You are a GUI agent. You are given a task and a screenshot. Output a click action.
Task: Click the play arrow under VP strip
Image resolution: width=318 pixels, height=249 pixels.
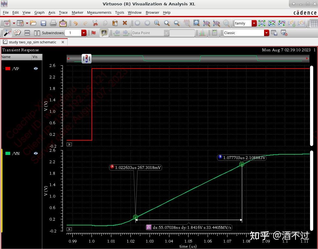(x=69, y=144)
